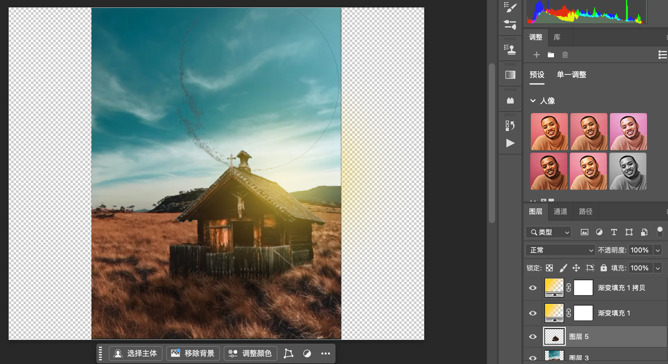Click the add adjustment plus icon

point(536,55)
